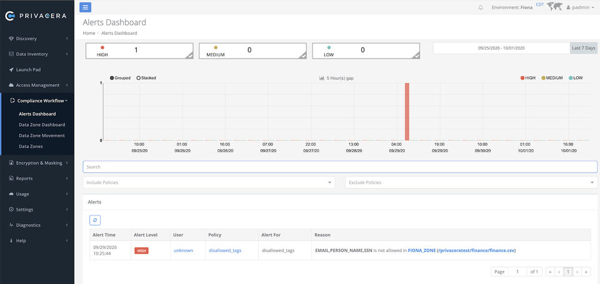Click the padmin user icon

568,7
